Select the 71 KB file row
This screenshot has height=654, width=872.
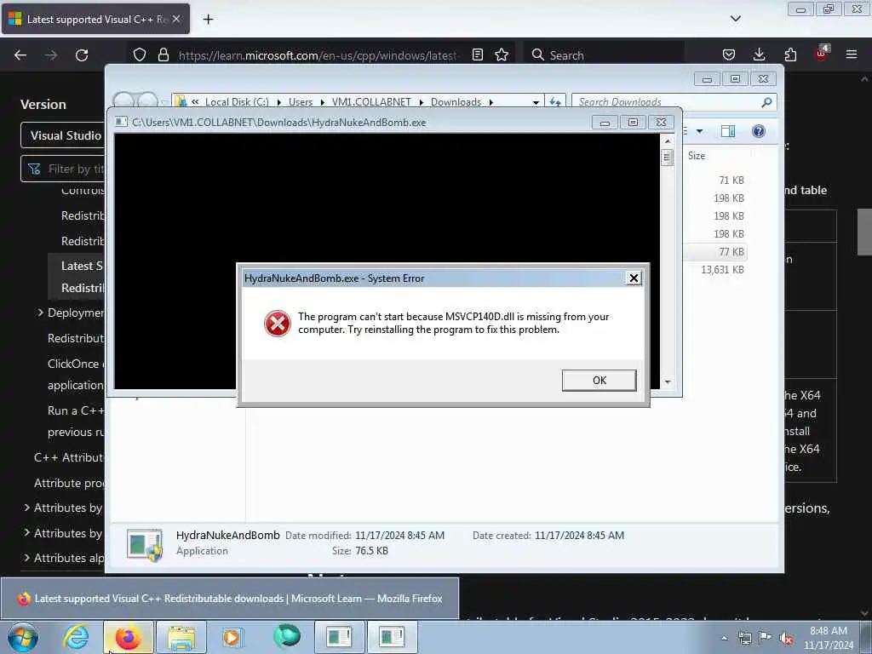[716, 181]
